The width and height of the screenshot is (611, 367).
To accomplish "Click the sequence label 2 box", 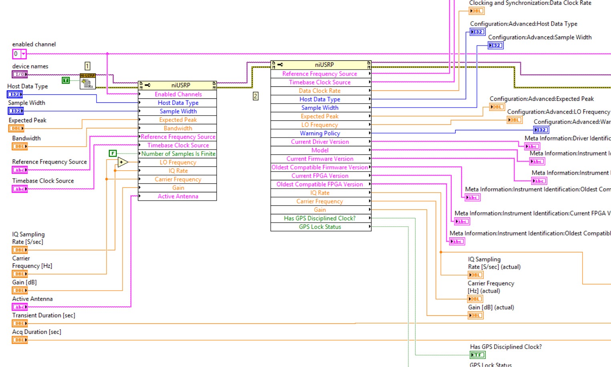I will tap(255, 96).
